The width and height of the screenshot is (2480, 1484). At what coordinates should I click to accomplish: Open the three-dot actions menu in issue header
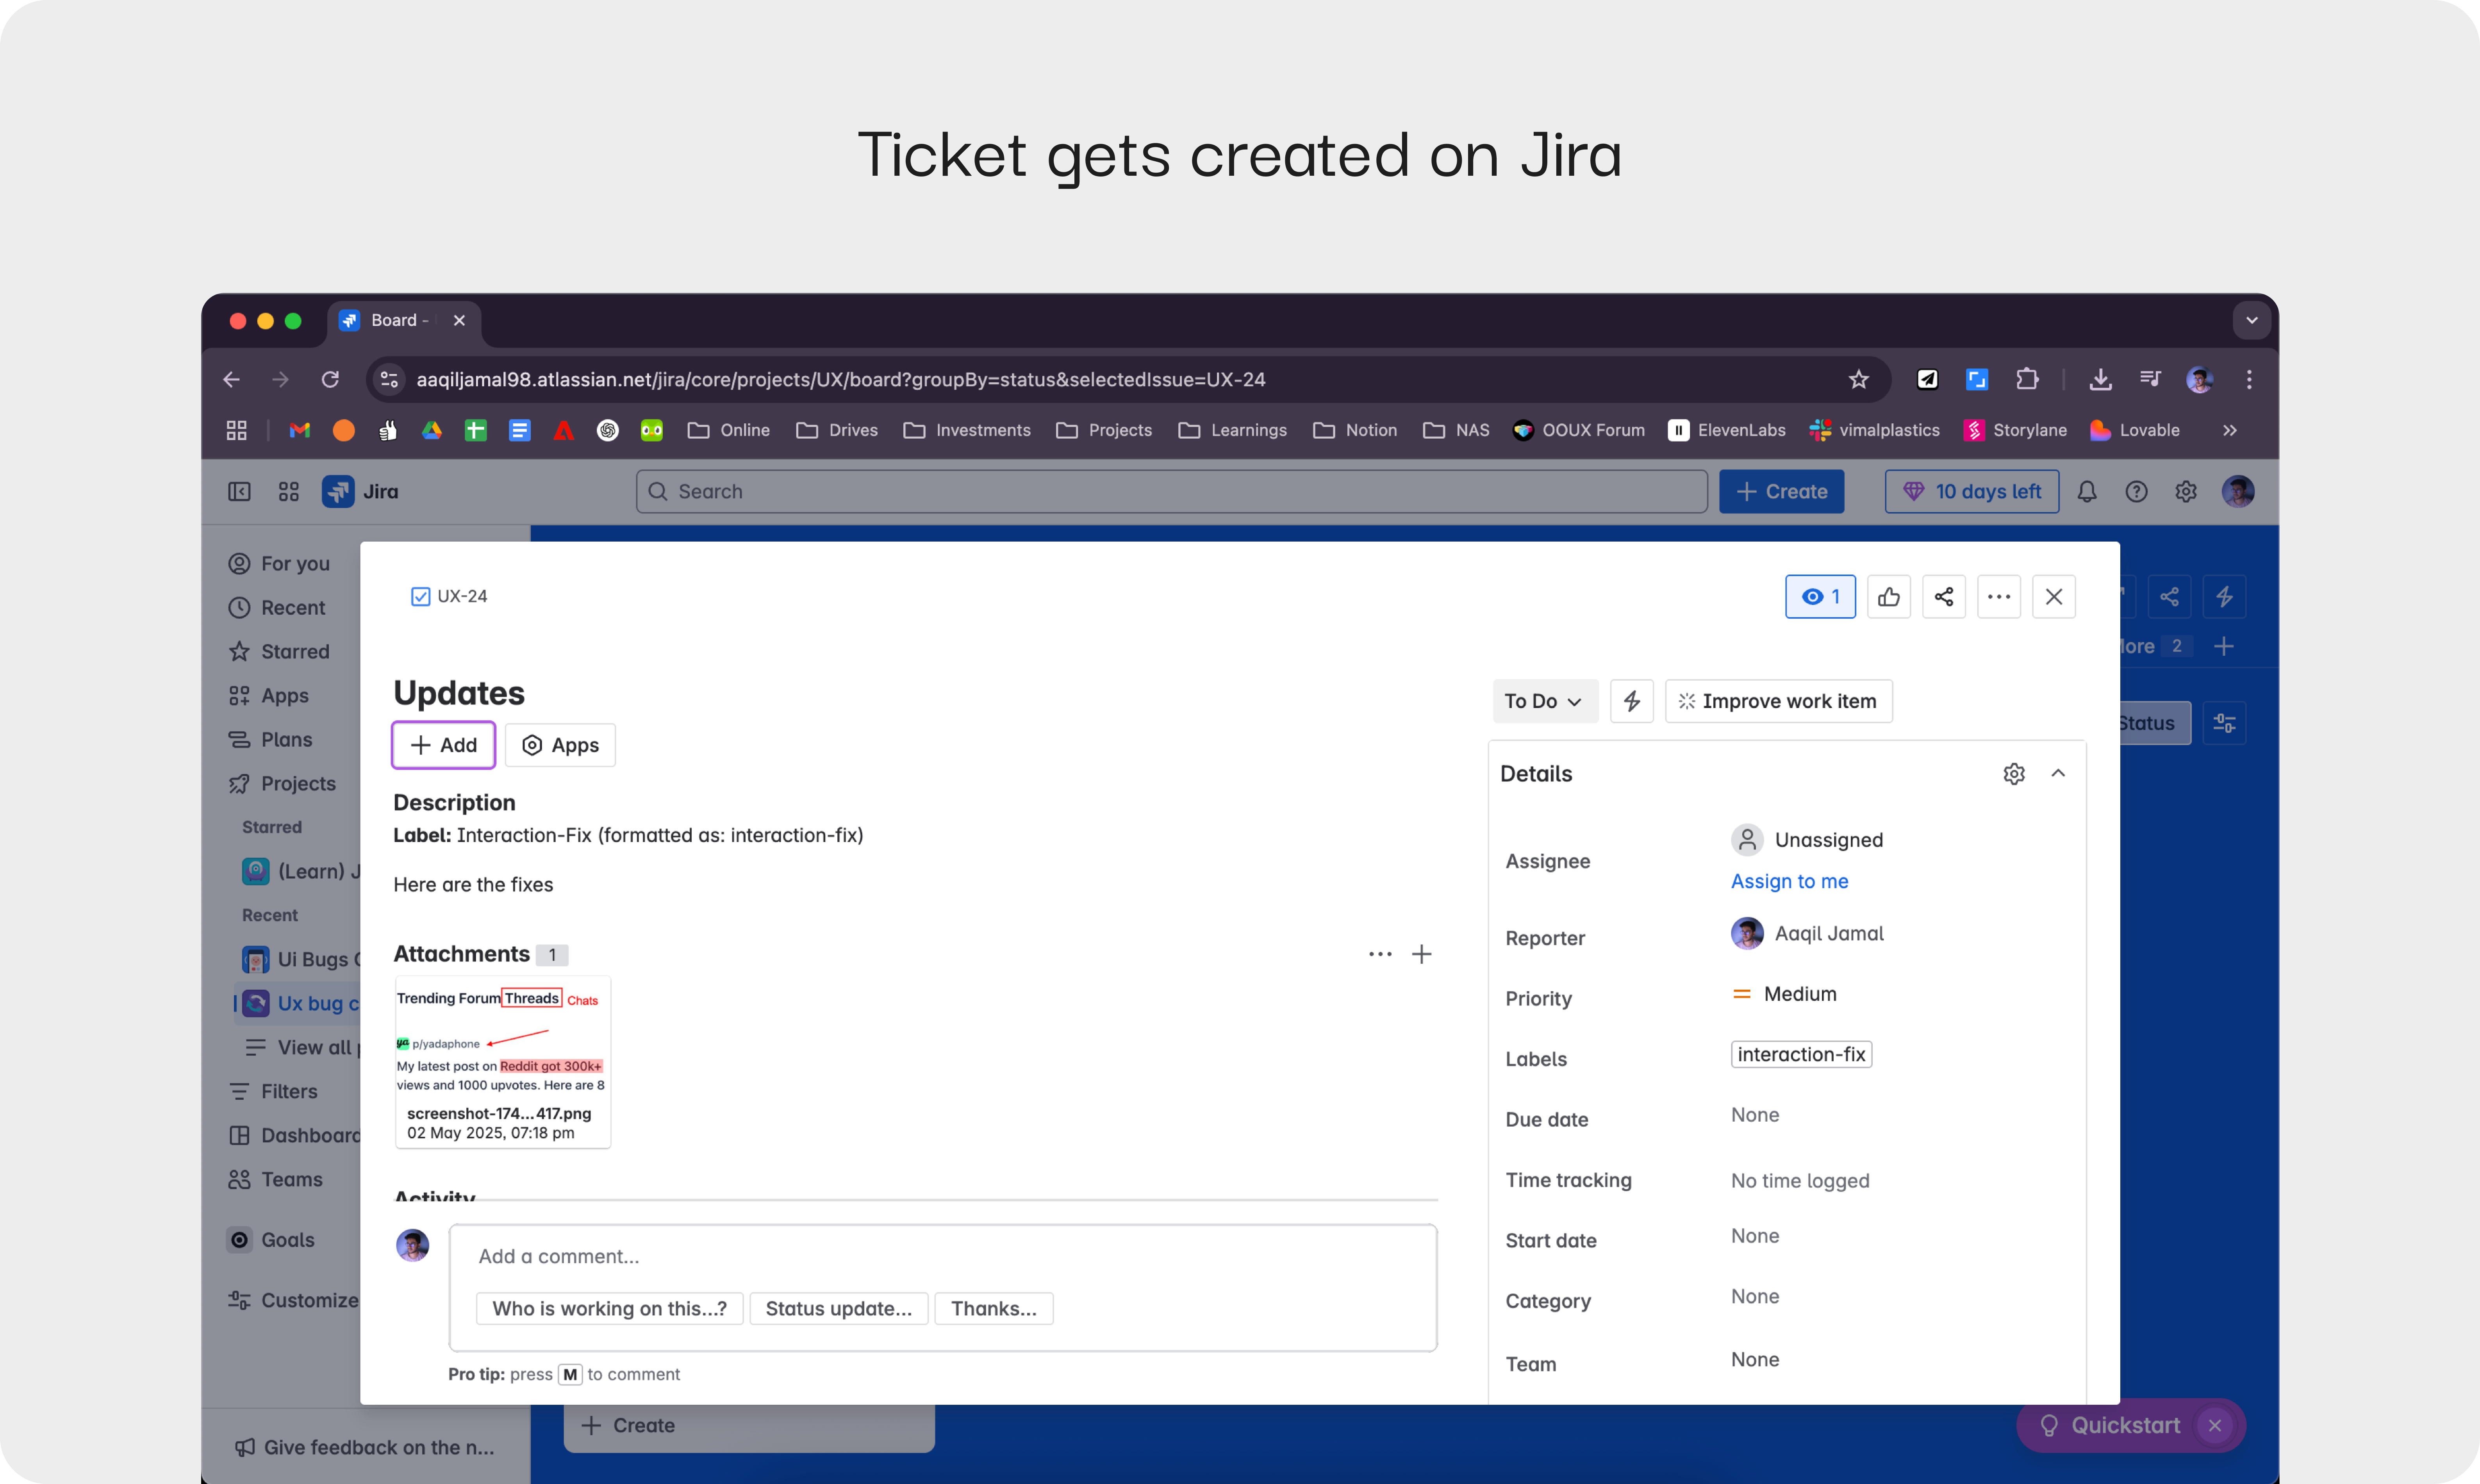click(x=1999, y=597)
